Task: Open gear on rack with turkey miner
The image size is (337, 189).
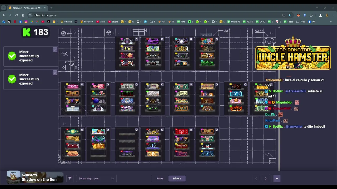Action: point(217,85)
